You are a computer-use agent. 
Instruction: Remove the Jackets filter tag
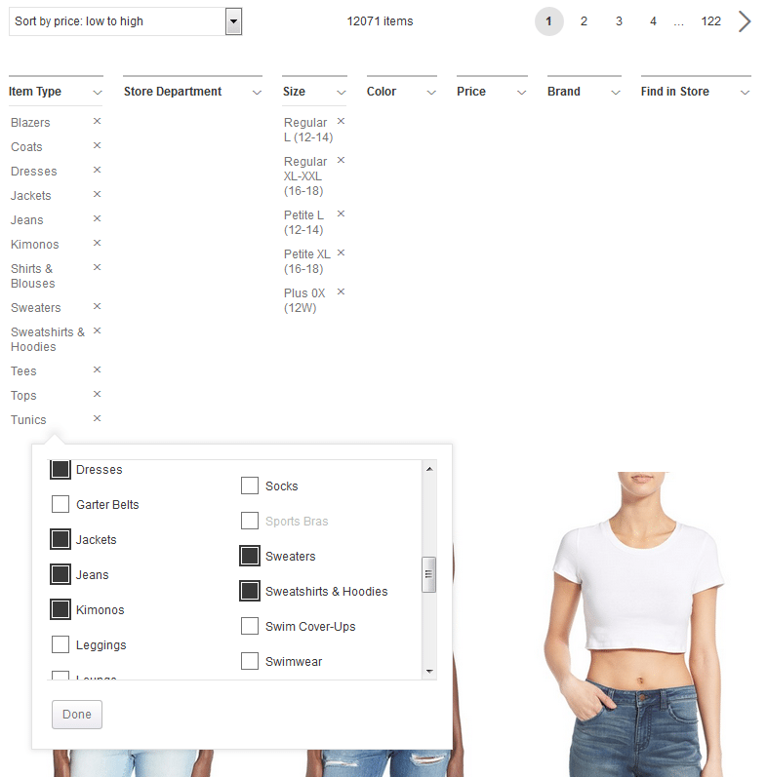pos(98,194)
